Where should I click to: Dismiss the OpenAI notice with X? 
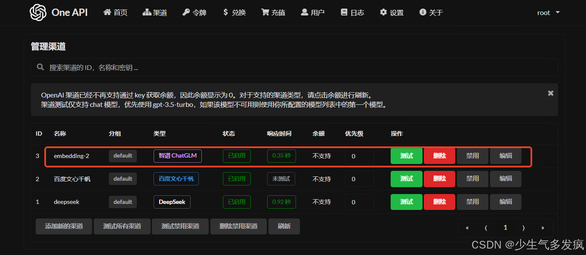[550, 93]
